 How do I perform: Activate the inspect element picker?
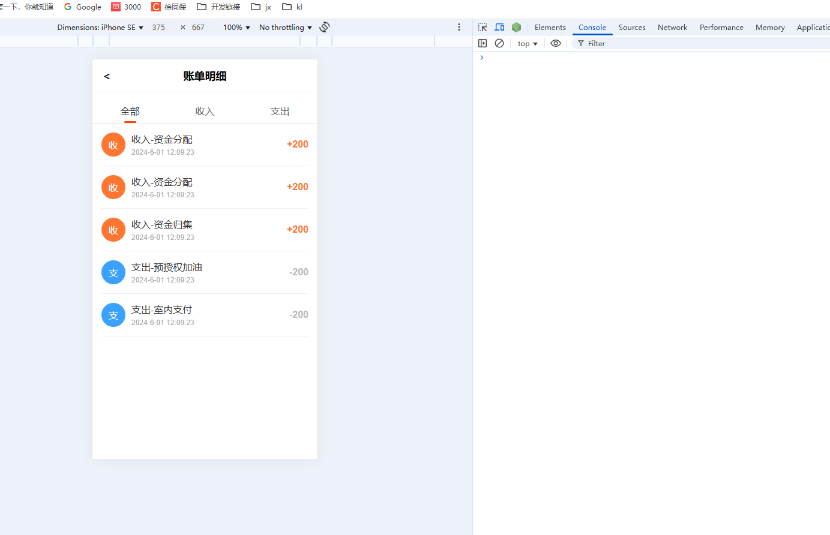click(483, 27)
